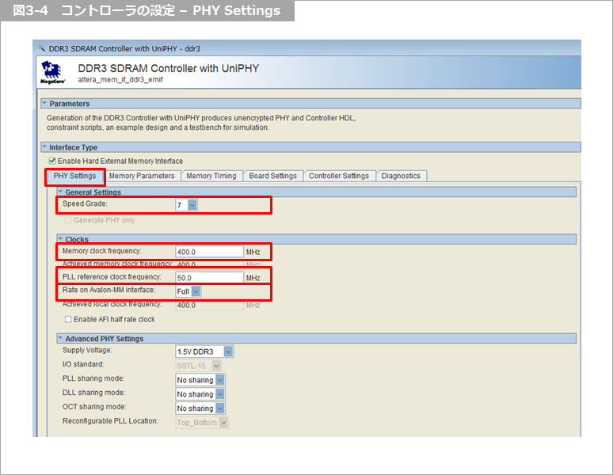Collapse the Advanced PHY Settings section
613x475 pixels.
pos(61,338)
